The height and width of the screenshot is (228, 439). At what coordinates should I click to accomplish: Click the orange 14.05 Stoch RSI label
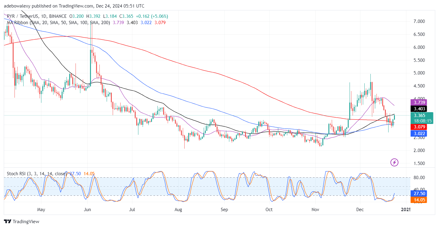pos(418,200)
